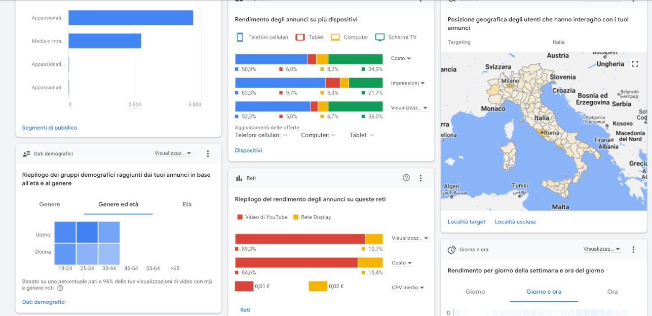Viewport: 652px width, 316px height.
Task: Open the Segmenti di pubblico link
Action: pyautogui.click(x=50, y=128)
